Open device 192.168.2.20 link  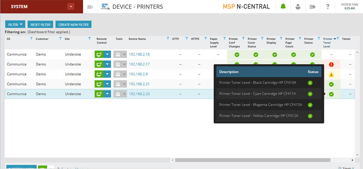[139, 94]
